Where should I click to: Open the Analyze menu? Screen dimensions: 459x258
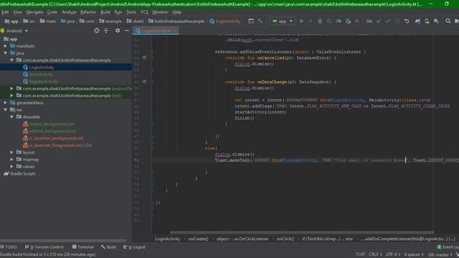coord(69,12)
